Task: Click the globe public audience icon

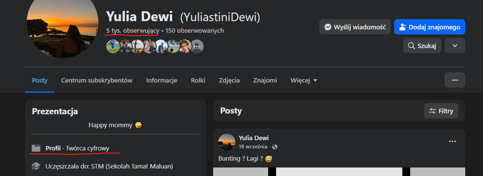Action: coord(275,147)
